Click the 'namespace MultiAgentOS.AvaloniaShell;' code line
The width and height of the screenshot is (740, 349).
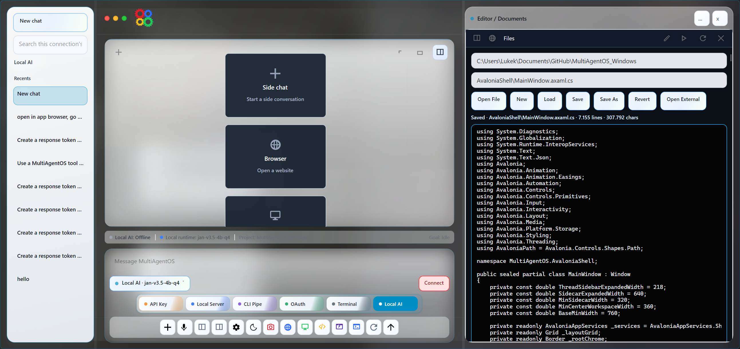point(537,261)
